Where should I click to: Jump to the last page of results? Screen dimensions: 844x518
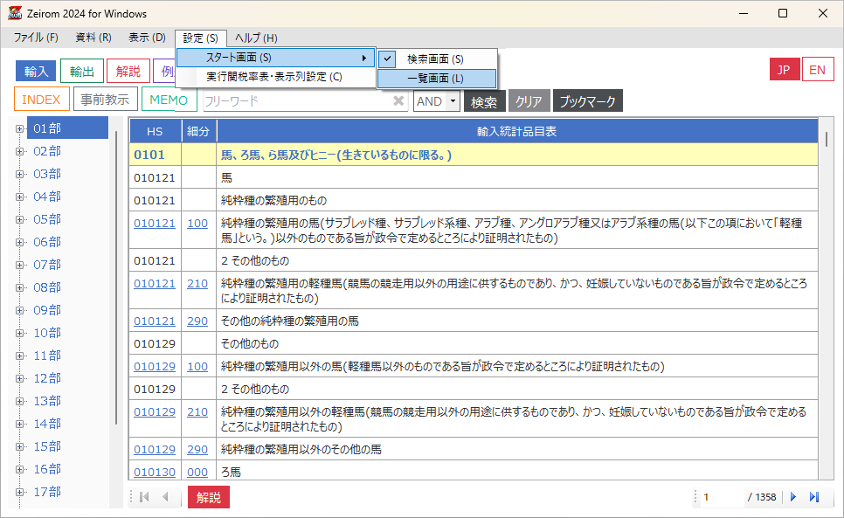[814, 497]
